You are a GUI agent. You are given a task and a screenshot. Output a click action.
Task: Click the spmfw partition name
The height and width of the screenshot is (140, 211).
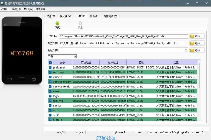tap(57, 105)
